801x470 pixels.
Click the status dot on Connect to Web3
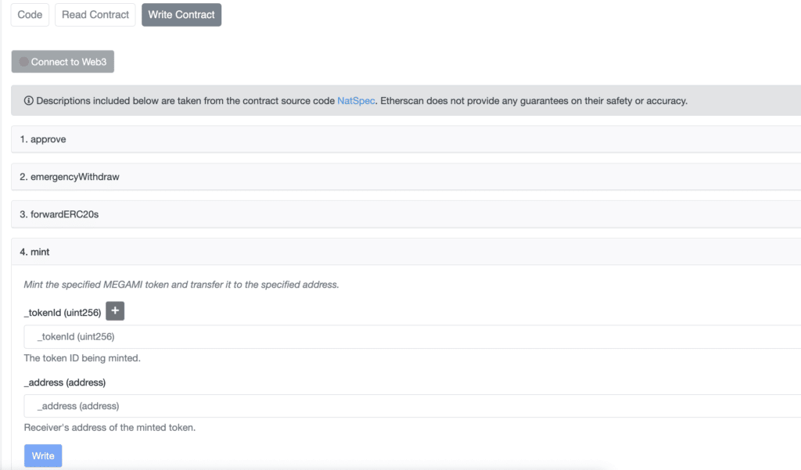point(23,62)
